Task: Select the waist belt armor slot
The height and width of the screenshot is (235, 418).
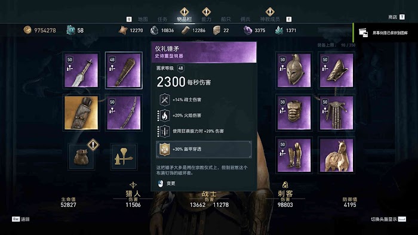Action: point(336,113)
